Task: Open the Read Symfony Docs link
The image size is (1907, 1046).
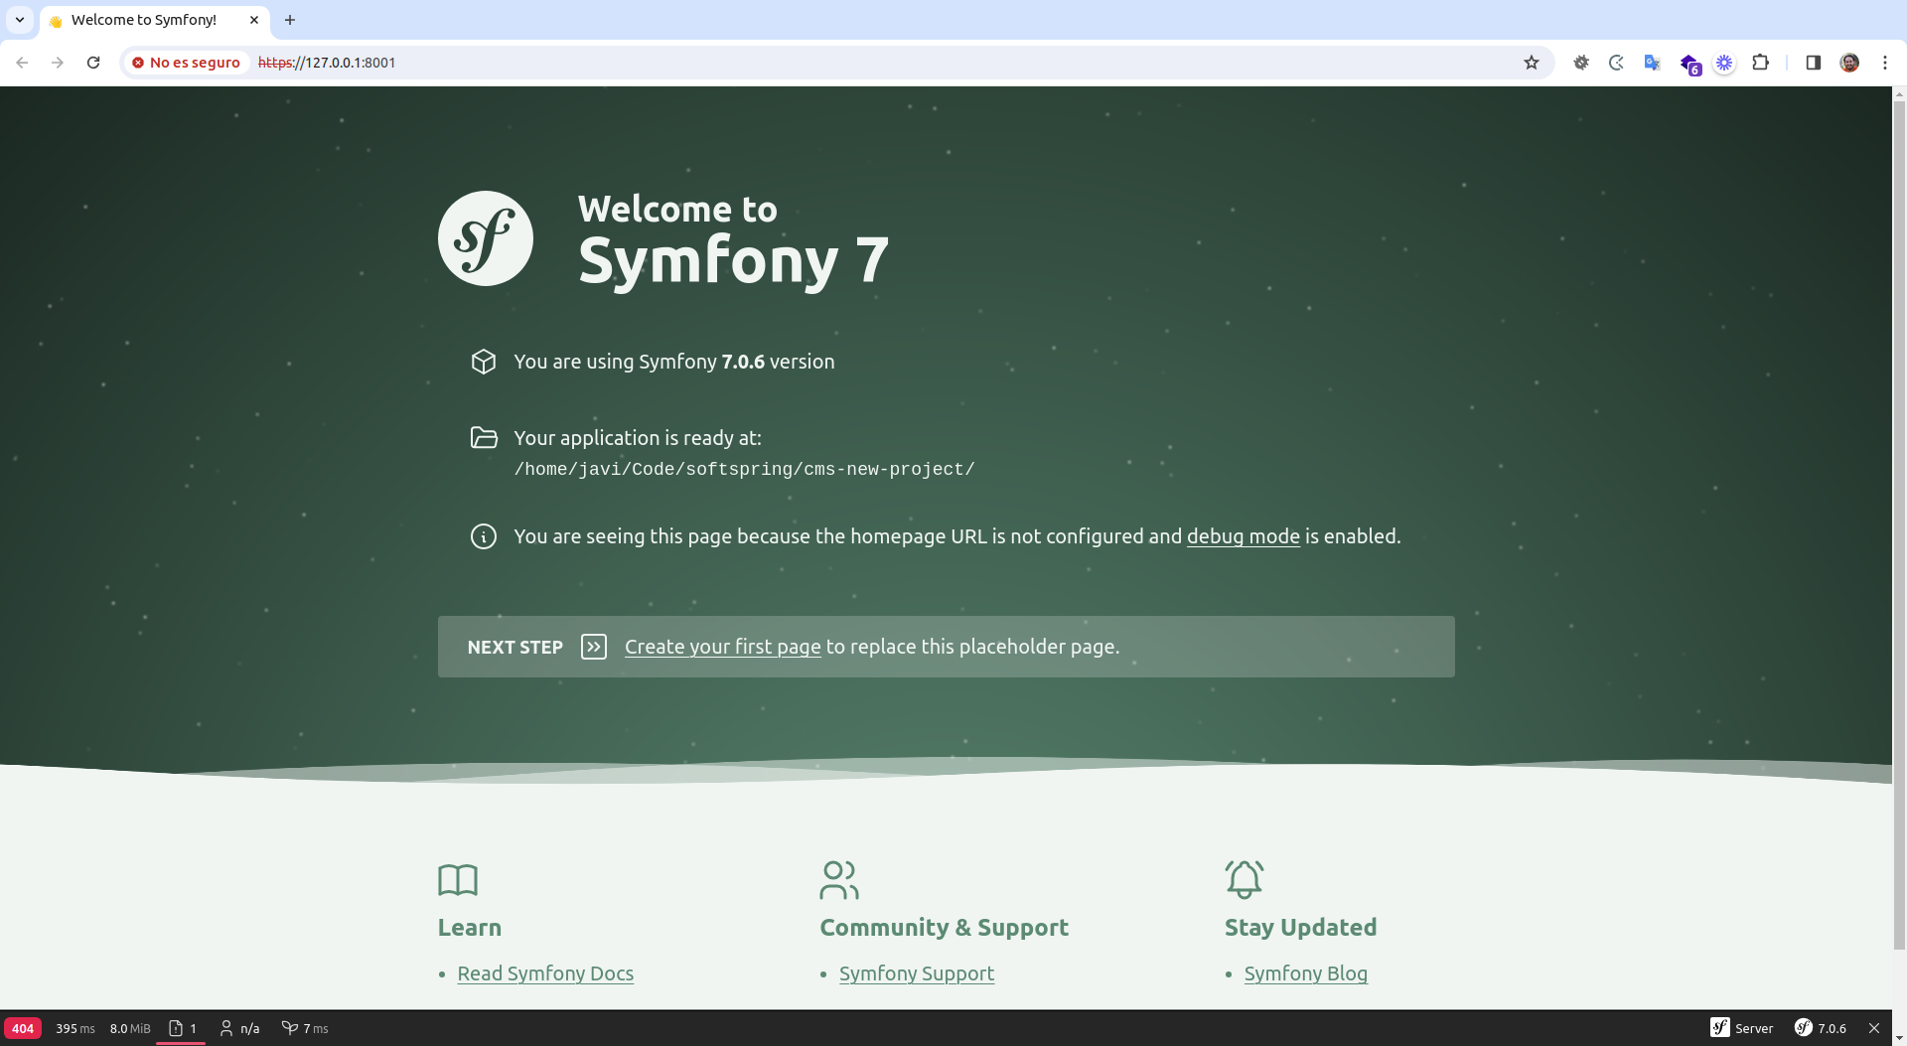Action: pos(545,973)
